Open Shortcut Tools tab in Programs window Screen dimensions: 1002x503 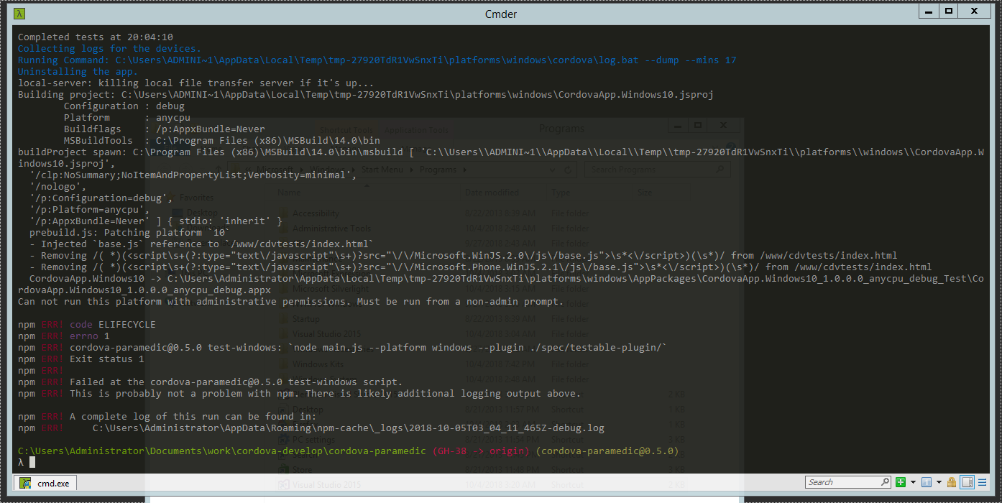coord(346,129)
